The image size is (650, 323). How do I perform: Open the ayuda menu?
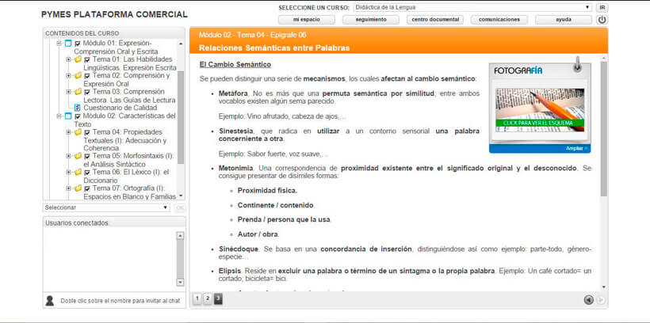[564, 20]
